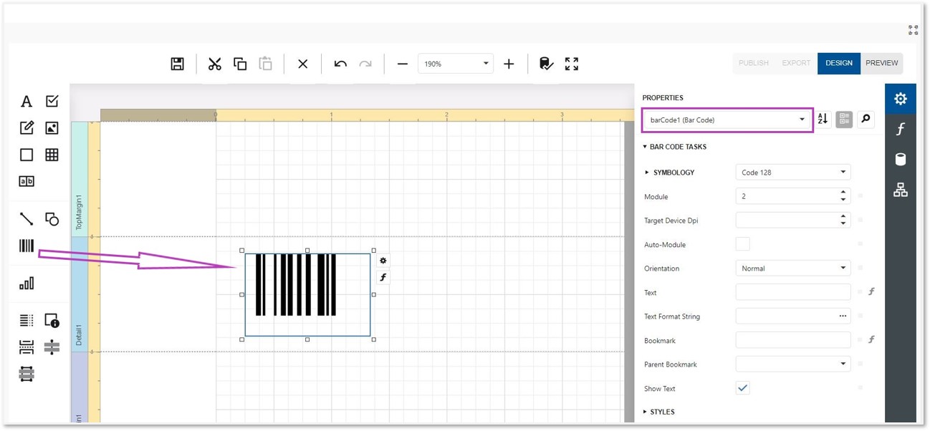930x431 pixels.
Task: Enable the Auto-Module checkbox
Action: click(x=743, y=244)
